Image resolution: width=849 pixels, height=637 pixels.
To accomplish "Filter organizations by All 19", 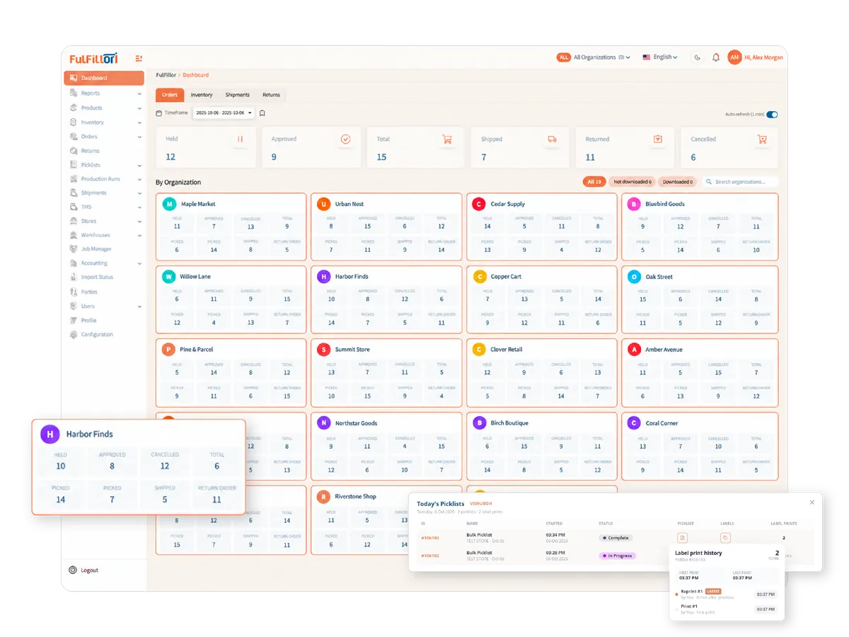I will click(594, 182).
